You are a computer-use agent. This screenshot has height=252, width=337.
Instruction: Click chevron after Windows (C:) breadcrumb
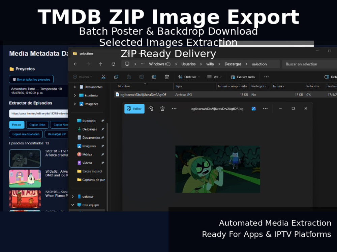176,64
